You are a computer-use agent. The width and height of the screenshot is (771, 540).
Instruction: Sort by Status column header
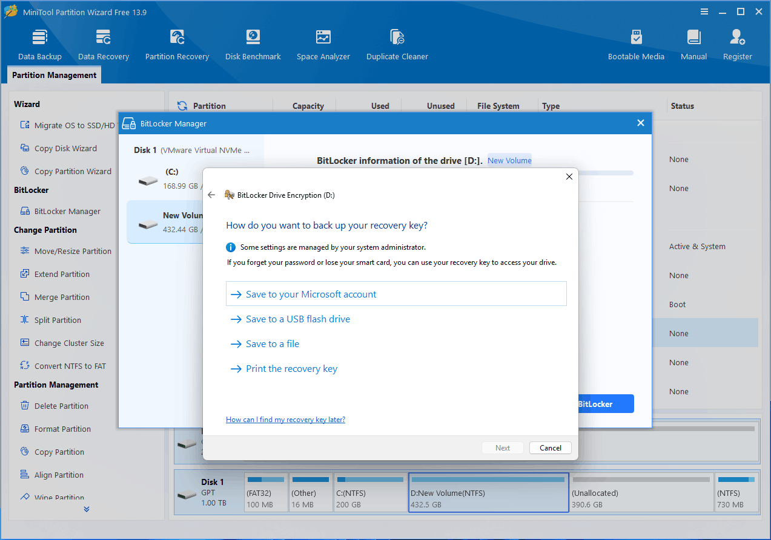(682, 106)
